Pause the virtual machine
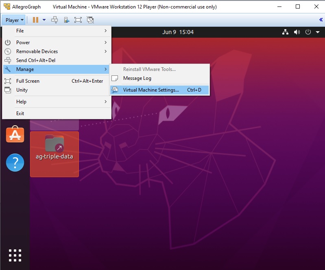This screenshot has height=270, width=325. click(36, 20)
